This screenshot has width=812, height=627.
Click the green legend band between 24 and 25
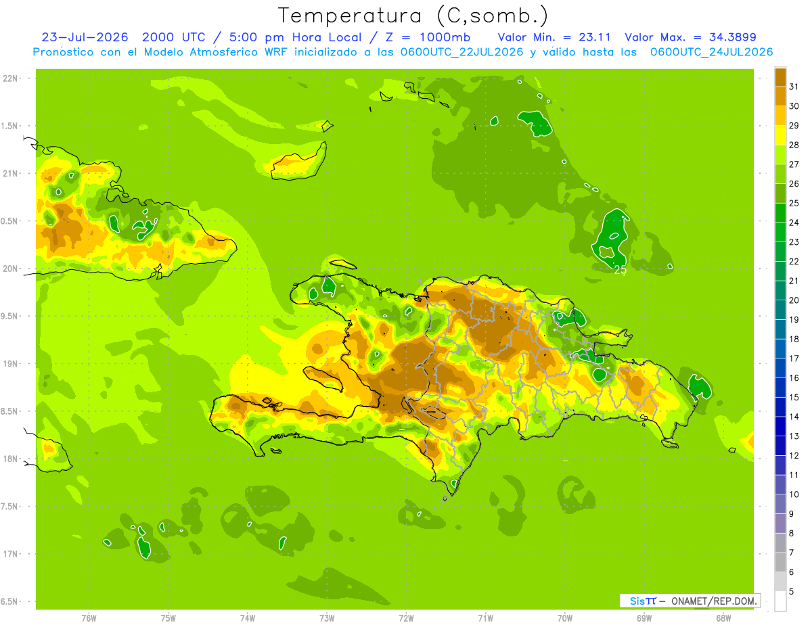pos(780,213)
